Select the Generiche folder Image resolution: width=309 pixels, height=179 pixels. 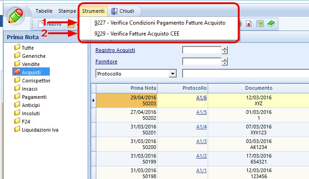click(30, 56)
